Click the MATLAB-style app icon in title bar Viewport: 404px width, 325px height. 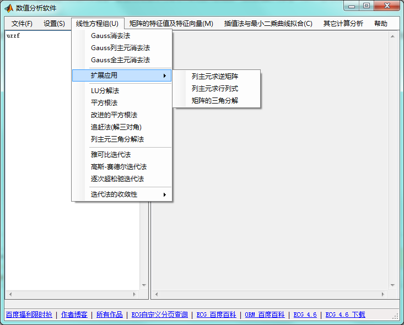(x=9, y=8)
